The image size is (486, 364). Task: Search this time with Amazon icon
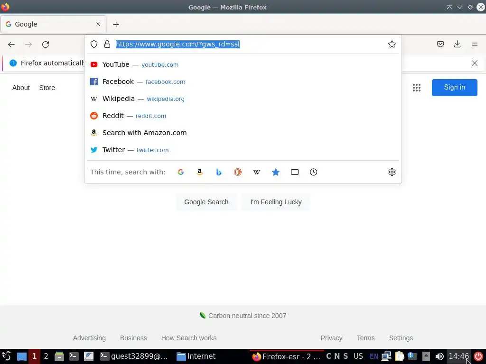[x=200, y=172]
